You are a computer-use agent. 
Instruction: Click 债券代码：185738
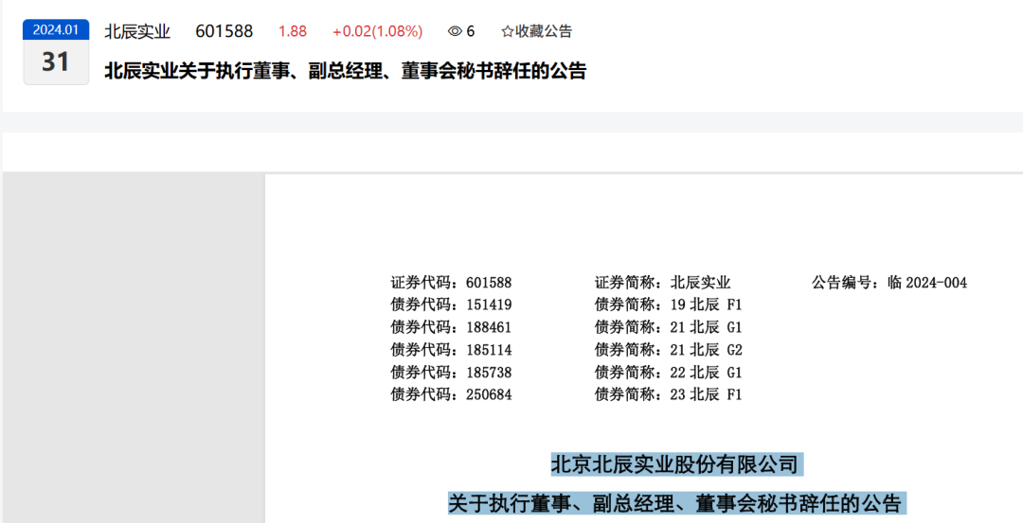pos(451,373)
